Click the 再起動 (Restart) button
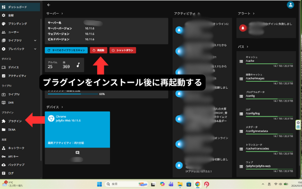 pos(98,50)
